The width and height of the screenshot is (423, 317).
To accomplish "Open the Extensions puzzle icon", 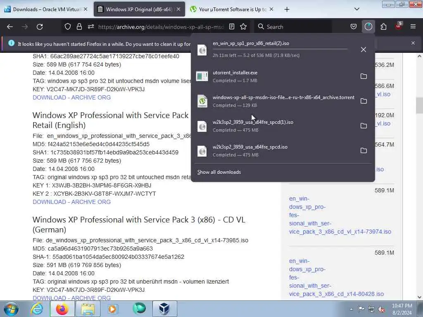I will click(383, 27).
